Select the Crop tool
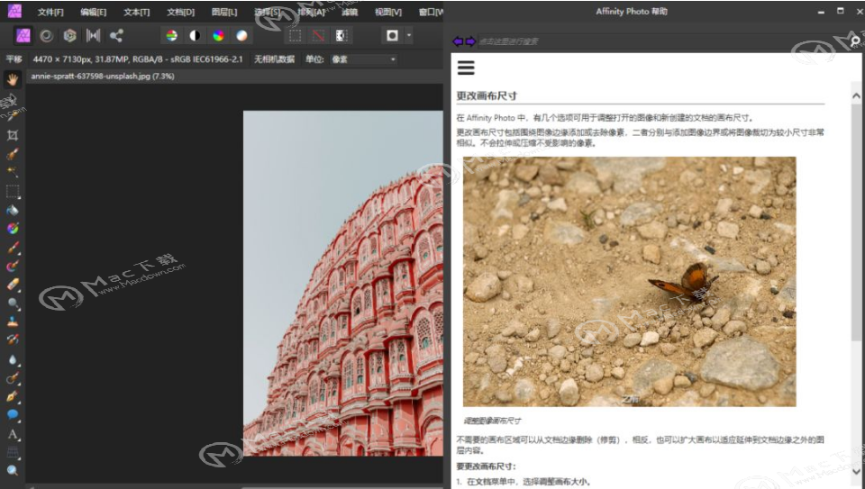 [x=12, y=135]
